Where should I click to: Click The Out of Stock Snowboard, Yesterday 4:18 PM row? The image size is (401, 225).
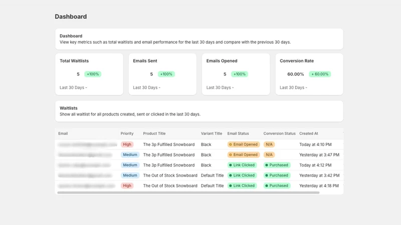170,185
